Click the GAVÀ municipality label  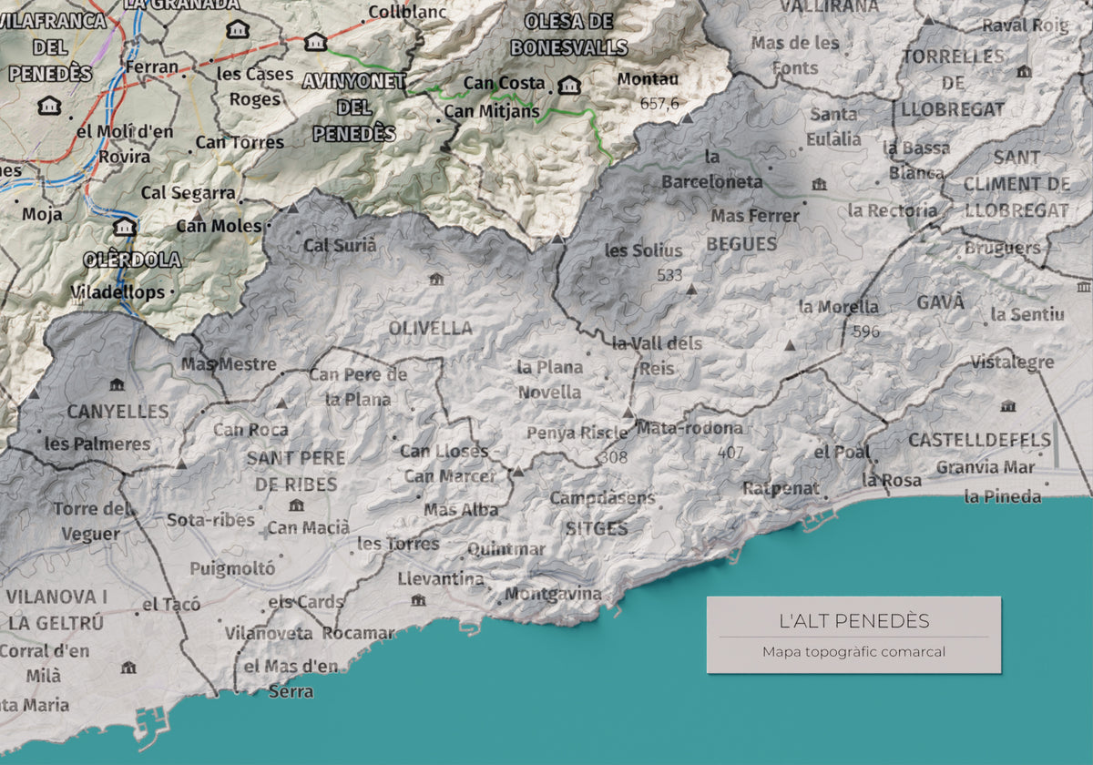(941, 302)
